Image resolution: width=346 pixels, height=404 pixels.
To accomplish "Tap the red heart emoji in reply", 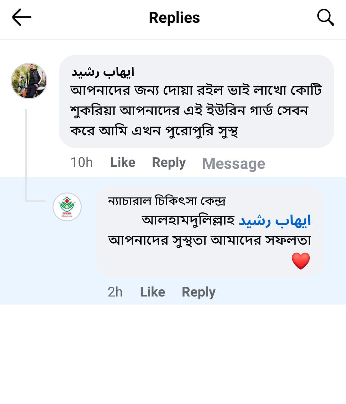I will [x=301, y=261].
